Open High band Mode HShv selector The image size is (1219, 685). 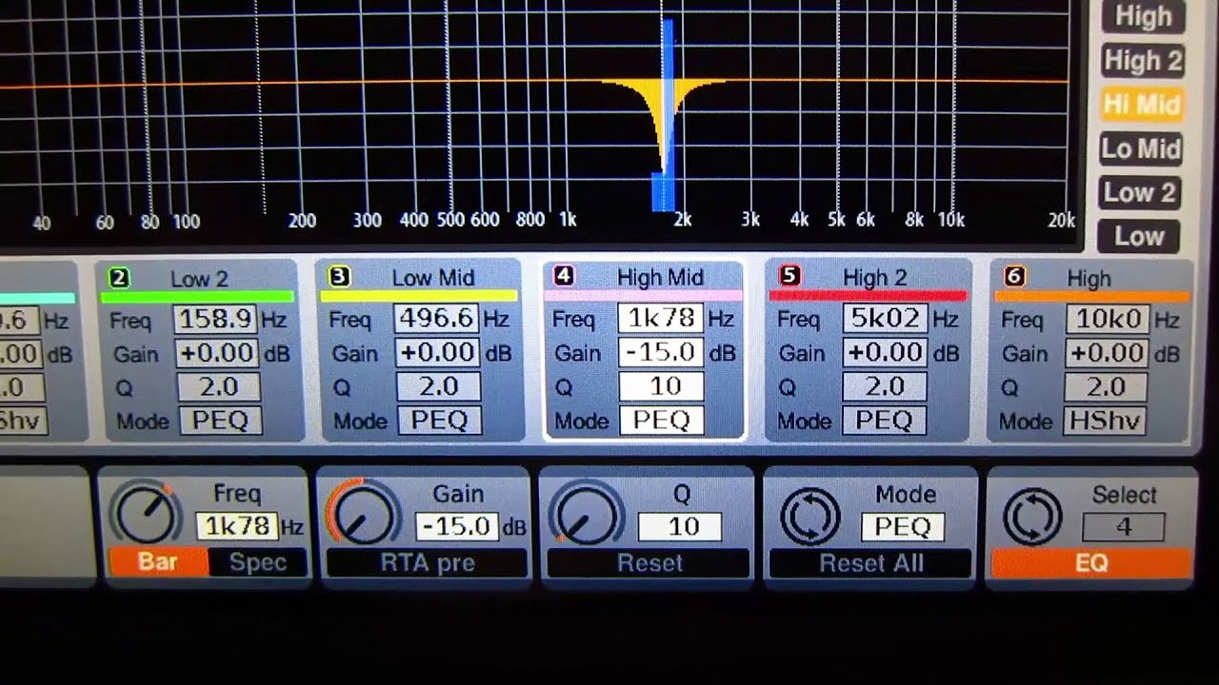click(x=1105, y=420)
